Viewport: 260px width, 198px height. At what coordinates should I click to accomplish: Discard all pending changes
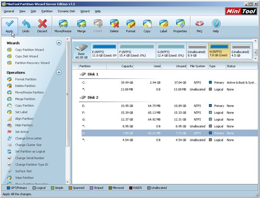tap(42, 26)
